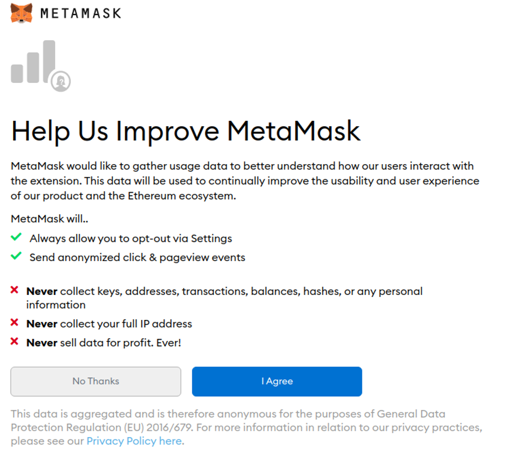Click the METAMASK wordmark text

pyautogui.click(x=80, y=13)
